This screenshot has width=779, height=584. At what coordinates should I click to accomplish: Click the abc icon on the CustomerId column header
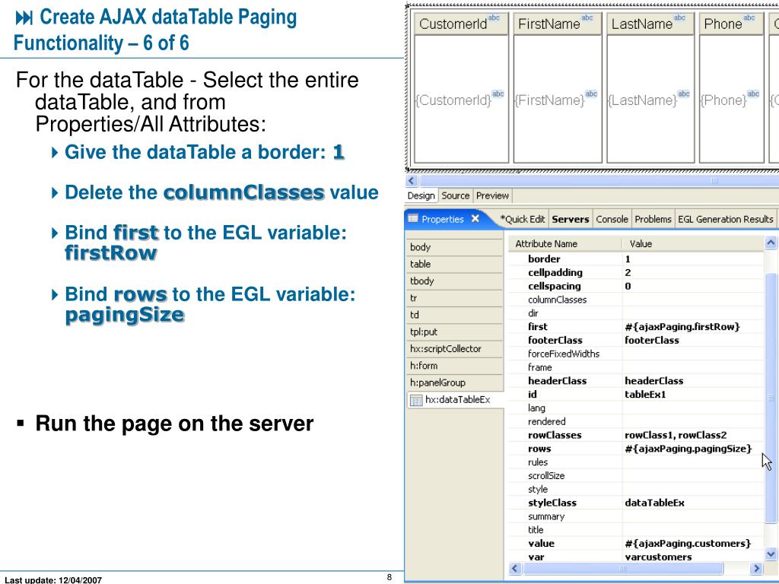coord(494,17)
